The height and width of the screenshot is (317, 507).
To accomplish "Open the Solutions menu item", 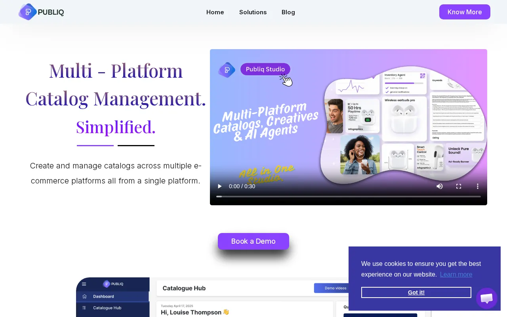I will click(x=253, y=12).
